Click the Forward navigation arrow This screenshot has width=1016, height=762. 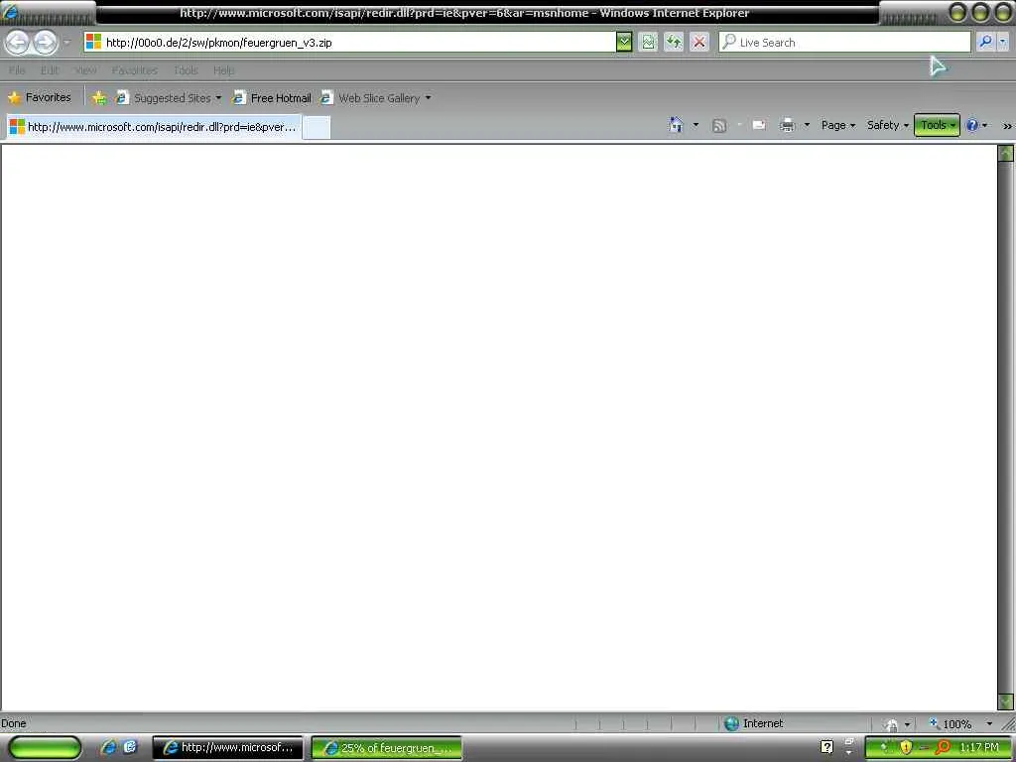click(45, 43)
